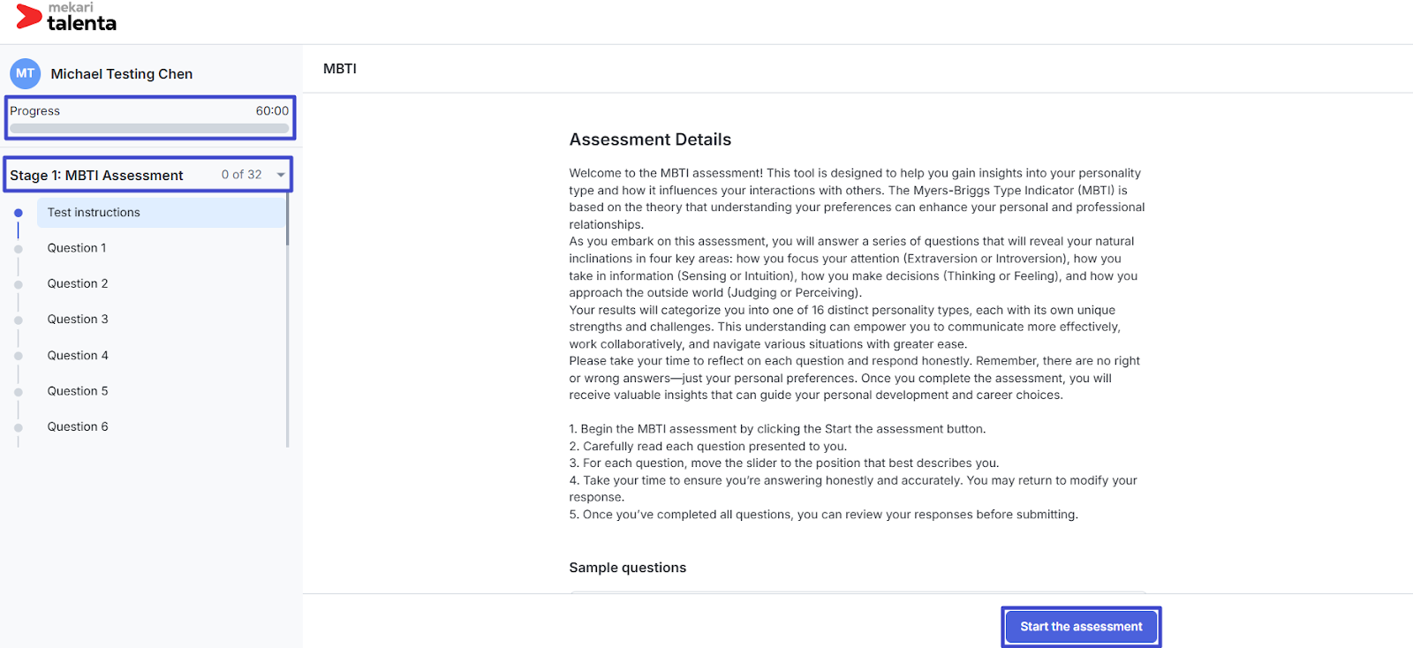Screen dimensions: 1413x648
Task: Click the 0 of 32 counter
Action: click(x=241, y=175)
